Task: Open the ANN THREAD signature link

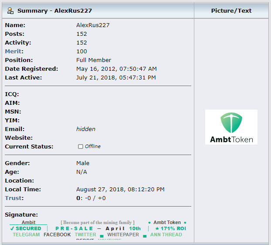Action: (x=166, y=235)
